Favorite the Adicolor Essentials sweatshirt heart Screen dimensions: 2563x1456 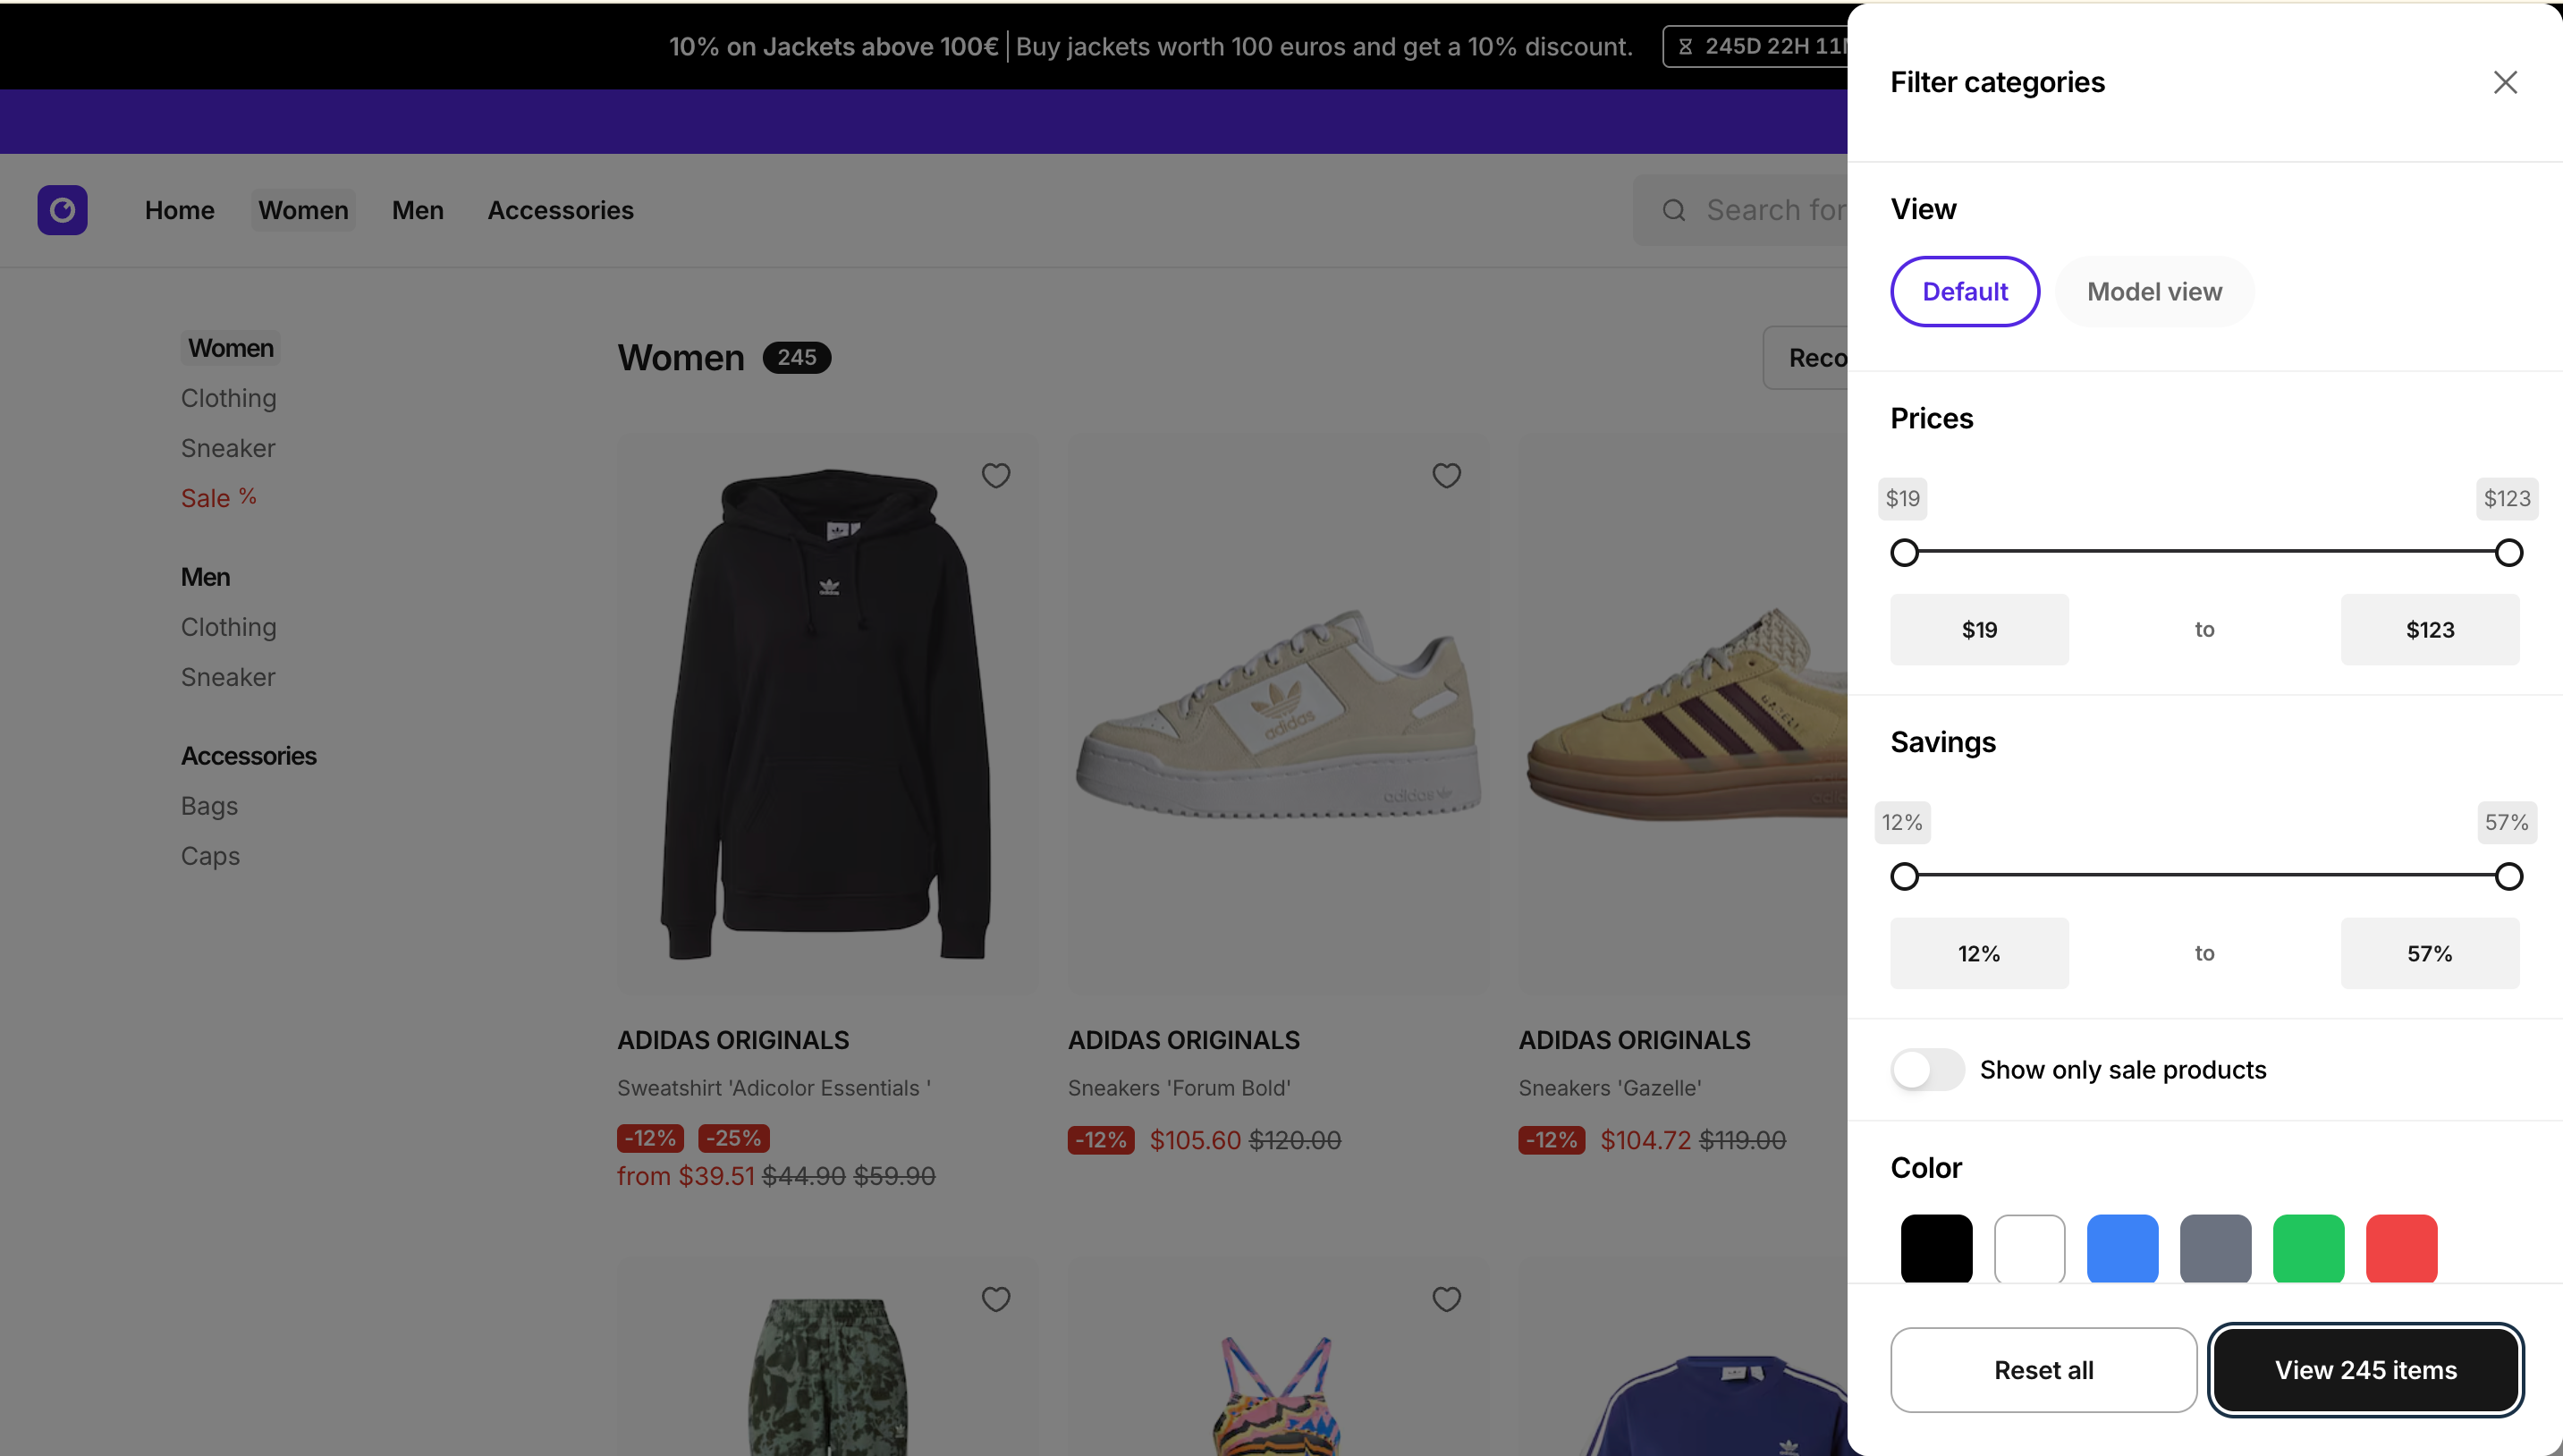tap(995, 475)
